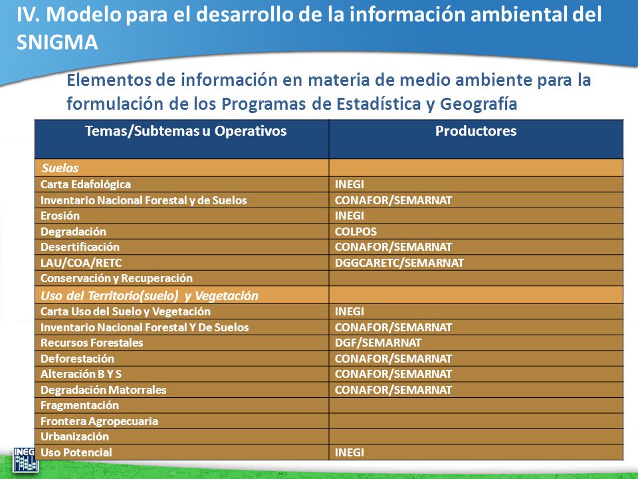Click INEGI in the Uso Potencial row
This screenshot has width=638, height=479.
476,452
